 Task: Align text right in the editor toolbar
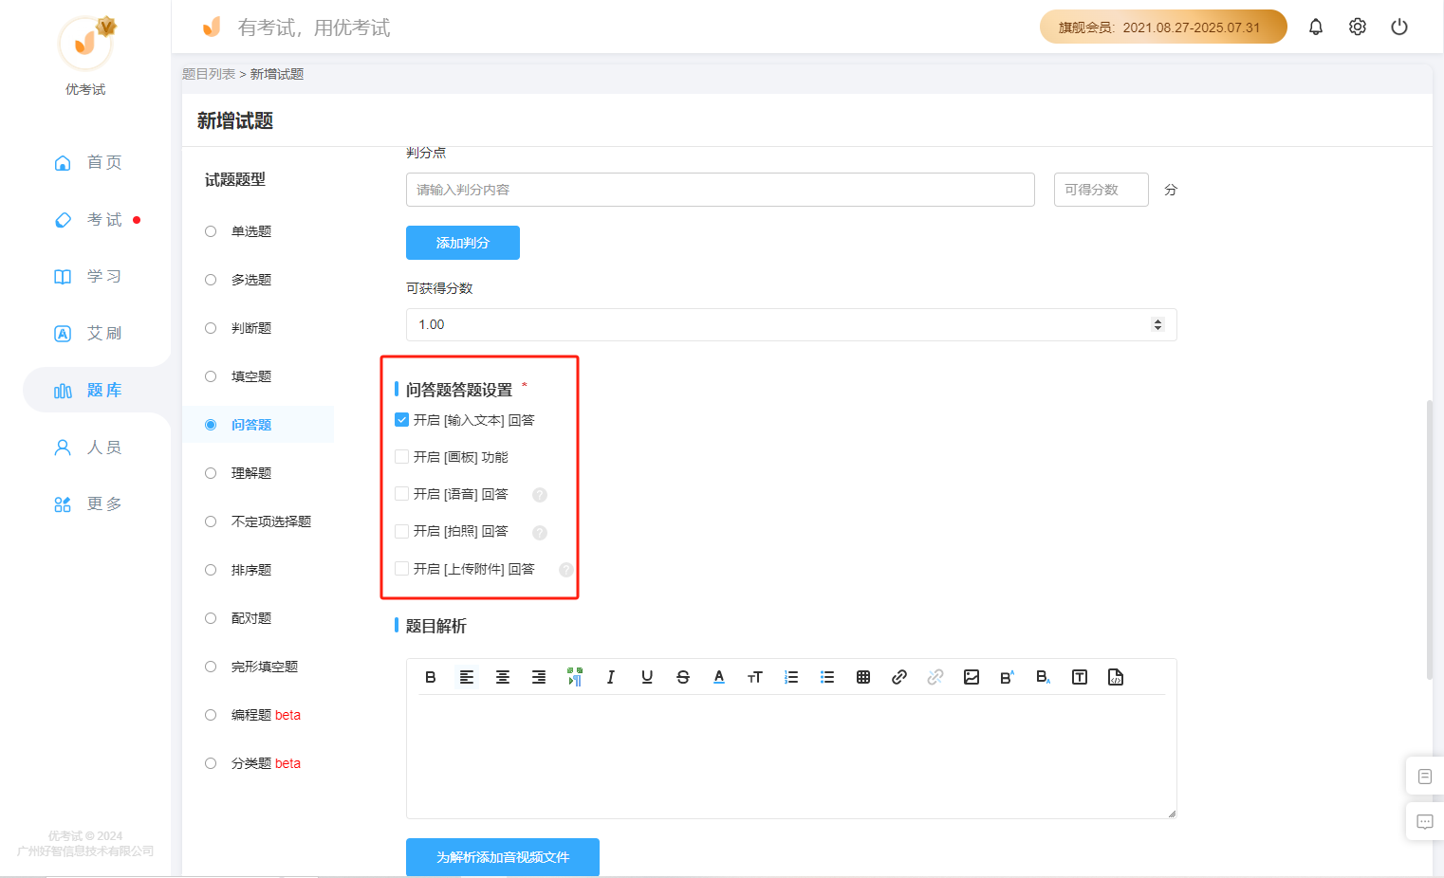539,677
